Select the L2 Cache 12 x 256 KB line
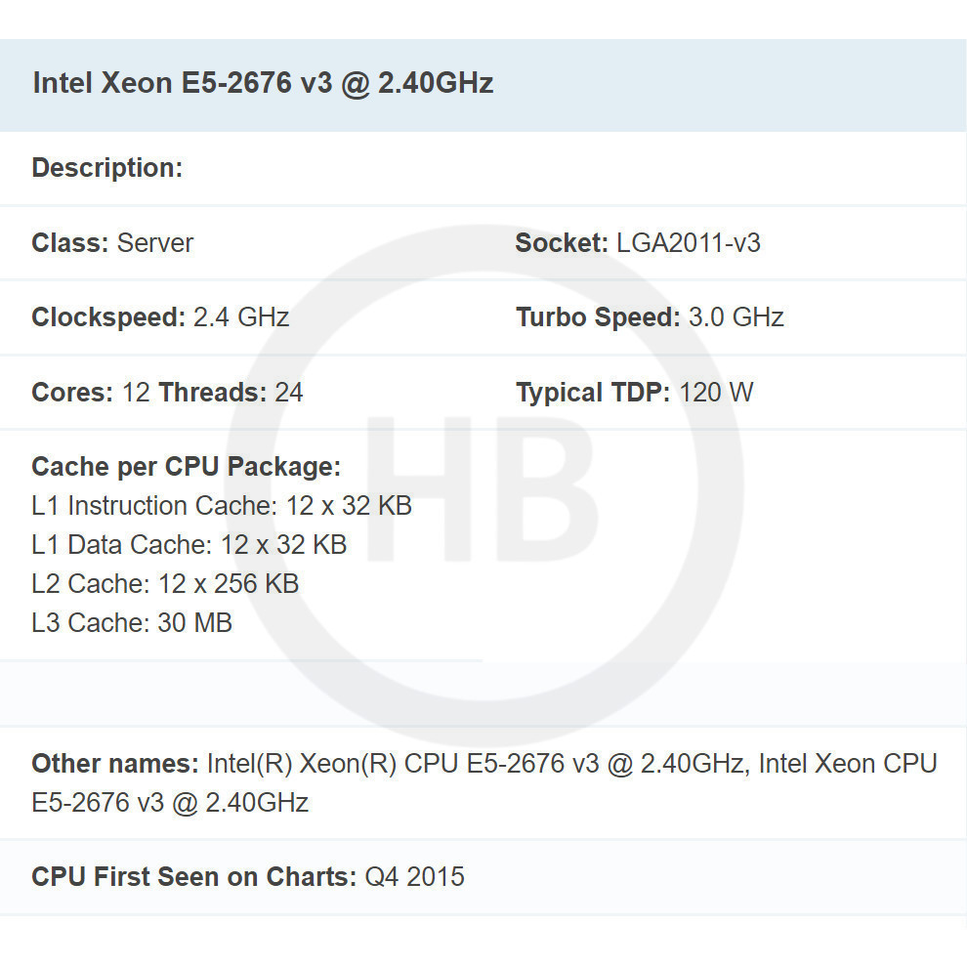The image size is (967, 967). pos(164,584)
